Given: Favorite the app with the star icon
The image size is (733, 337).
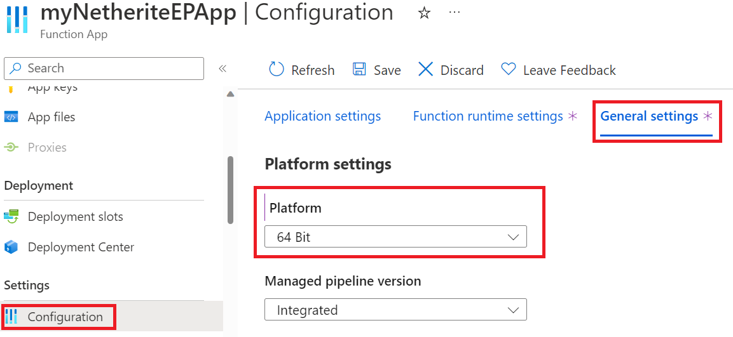Looking at the screenshot, I should pyautogui.click(x=424, y=13).
